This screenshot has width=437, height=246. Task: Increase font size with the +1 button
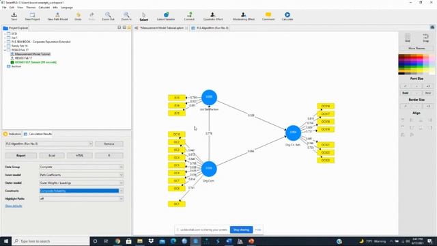pos(428,86)
